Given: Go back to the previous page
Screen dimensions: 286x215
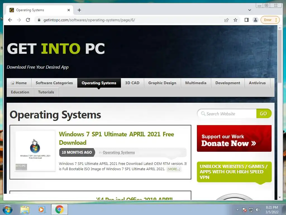Looking at the screenshot, I should 10,20.
